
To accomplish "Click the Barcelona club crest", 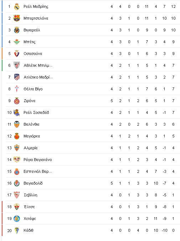I will click(x=16, y=18).
